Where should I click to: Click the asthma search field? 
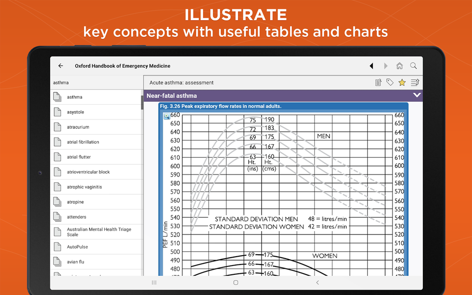coord(97,83)
